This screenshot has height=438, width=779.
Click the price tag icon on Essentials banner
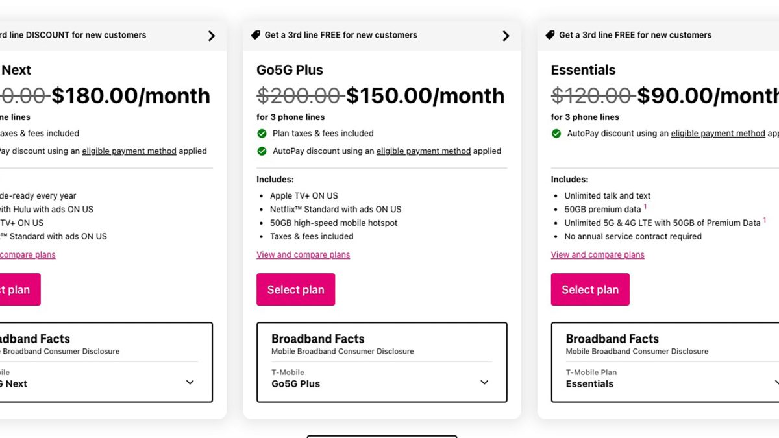pyautogui.click(x=550, y=35)
